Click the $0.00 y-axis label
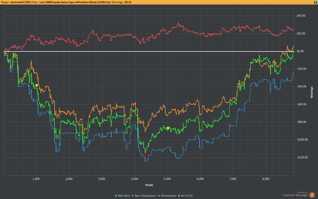This screenshot has height=199, width=318. click(x=300, y=51)
